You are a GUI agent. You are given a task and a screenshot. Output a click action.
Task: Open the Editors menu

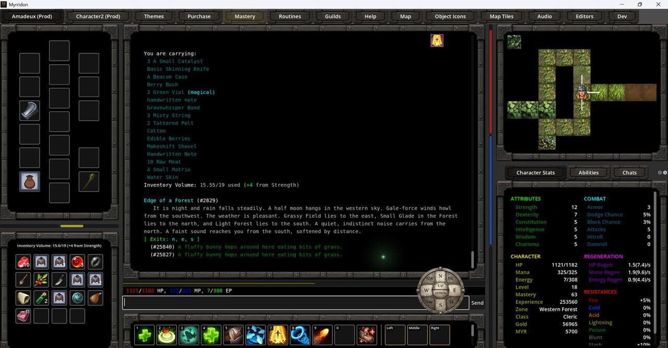(584, 16)
